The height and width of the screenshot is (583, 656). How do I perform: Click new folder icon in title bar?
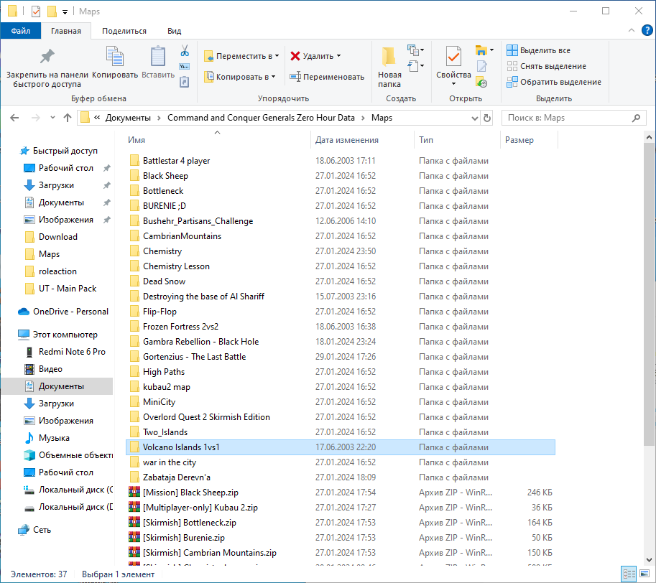pos(52,11)
